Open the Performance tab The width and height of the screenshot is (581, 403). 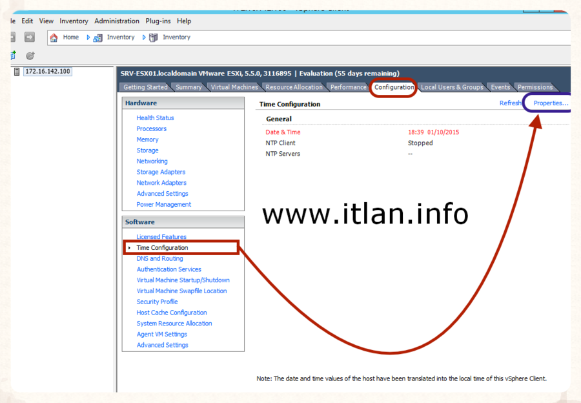click(x=348, y=87)
